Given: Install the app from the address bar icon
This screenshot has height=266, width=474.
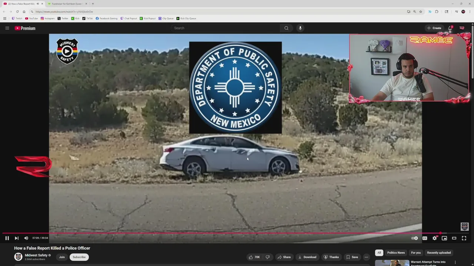Looking at the screenshot, I should (x=409, y=11).
